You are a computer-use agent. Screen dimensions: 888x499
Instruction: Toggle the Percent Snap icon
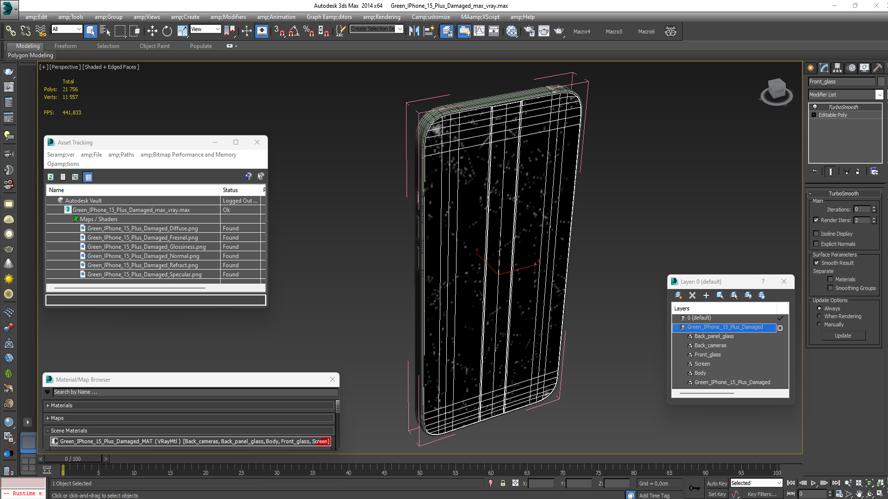click(308, 31)
